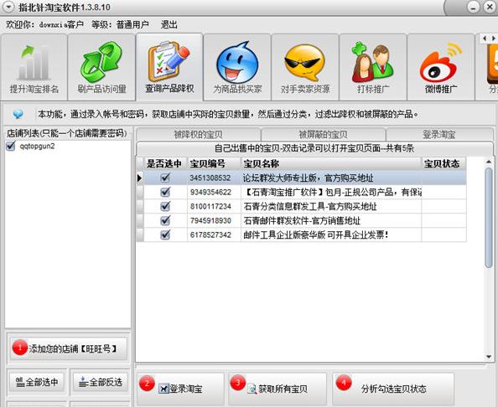Click the toolbar scroll right arrow
Viewport: 498px width, 407px height.
pos(494,39)
